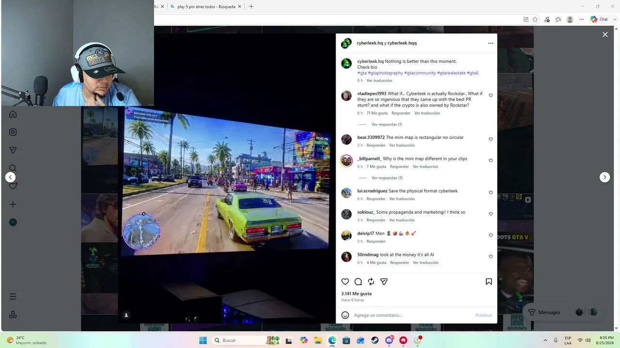The width and height of the screenshot is (620, 348).
Task: Translate soklouz_'s comment
Action: tap(402, 220)
